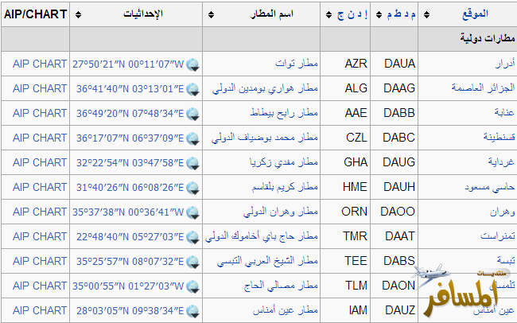Open مطار حاج باي أخاموك الدولي link
The width and height of the screenshot is (517, 323).
click(x=262, y=236)
